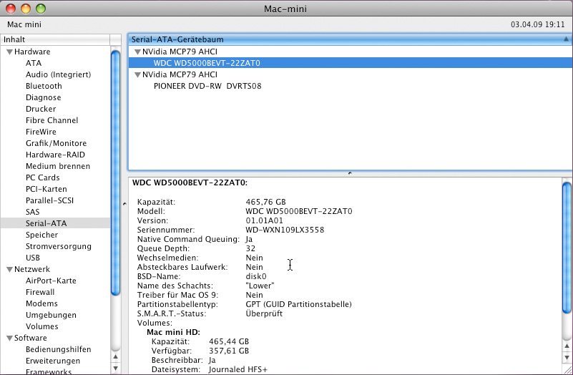
Task: Click Queue Depth value 32
Action: point(250,248)
